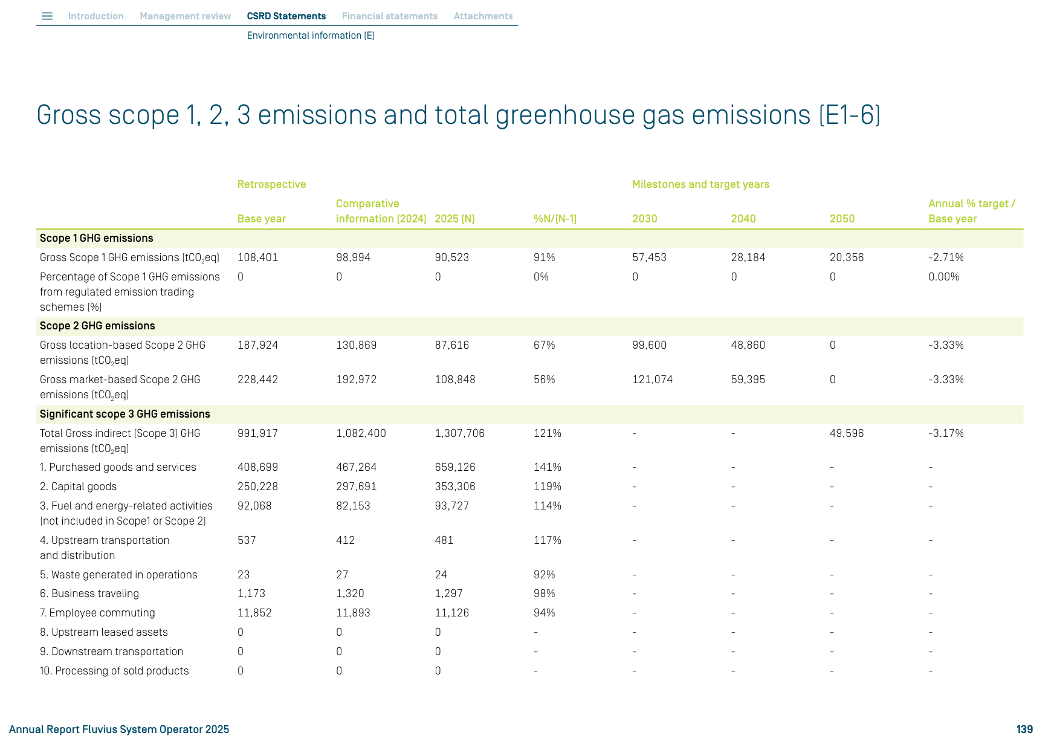
Task: Click the Significant scope 3 GHG emissions row
Action: (530, 415)
